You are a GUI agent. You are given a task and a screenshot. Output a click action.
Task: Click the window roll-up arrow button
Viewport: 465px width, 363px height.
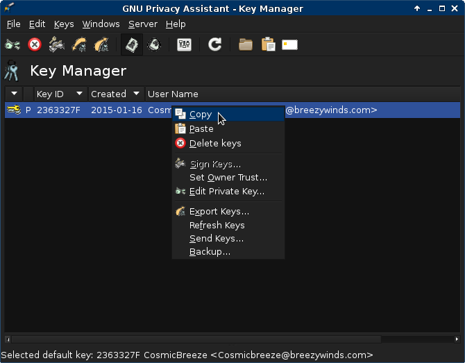pyautogui.click(x=417, y=8)
